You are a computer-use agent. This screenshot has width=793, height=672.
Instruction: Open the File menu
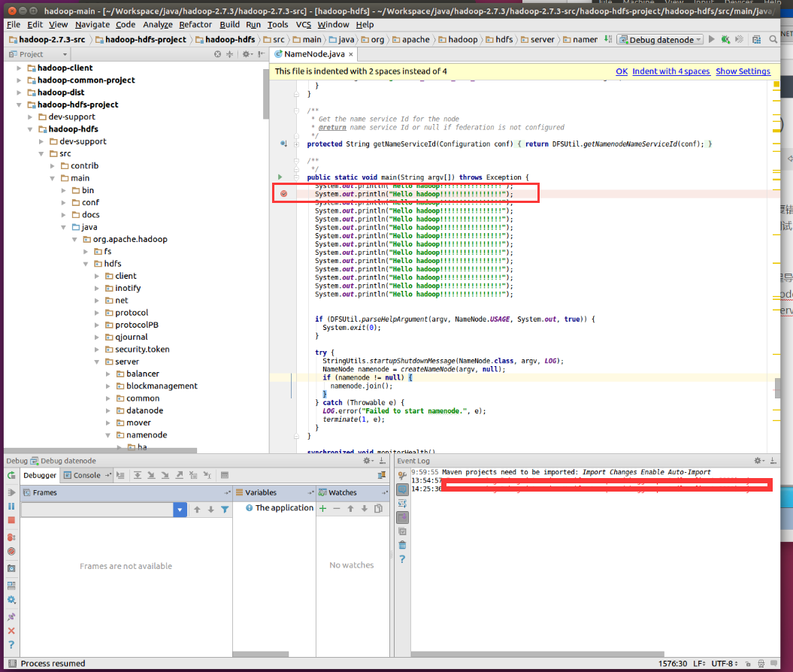pos(13,24)
